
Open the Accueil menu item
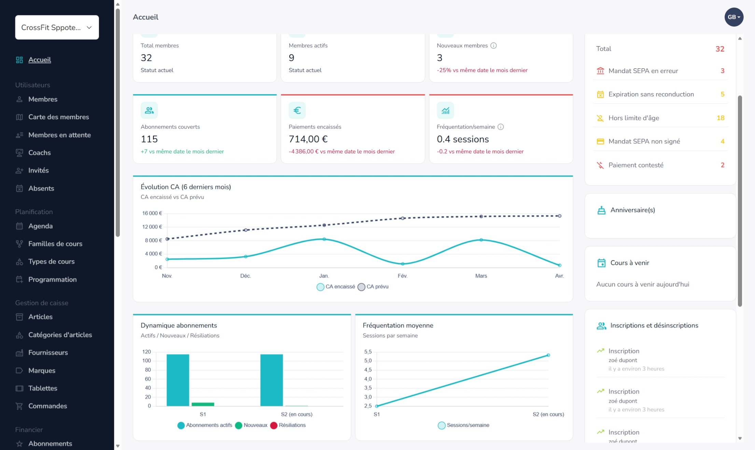tap(40, 60)
